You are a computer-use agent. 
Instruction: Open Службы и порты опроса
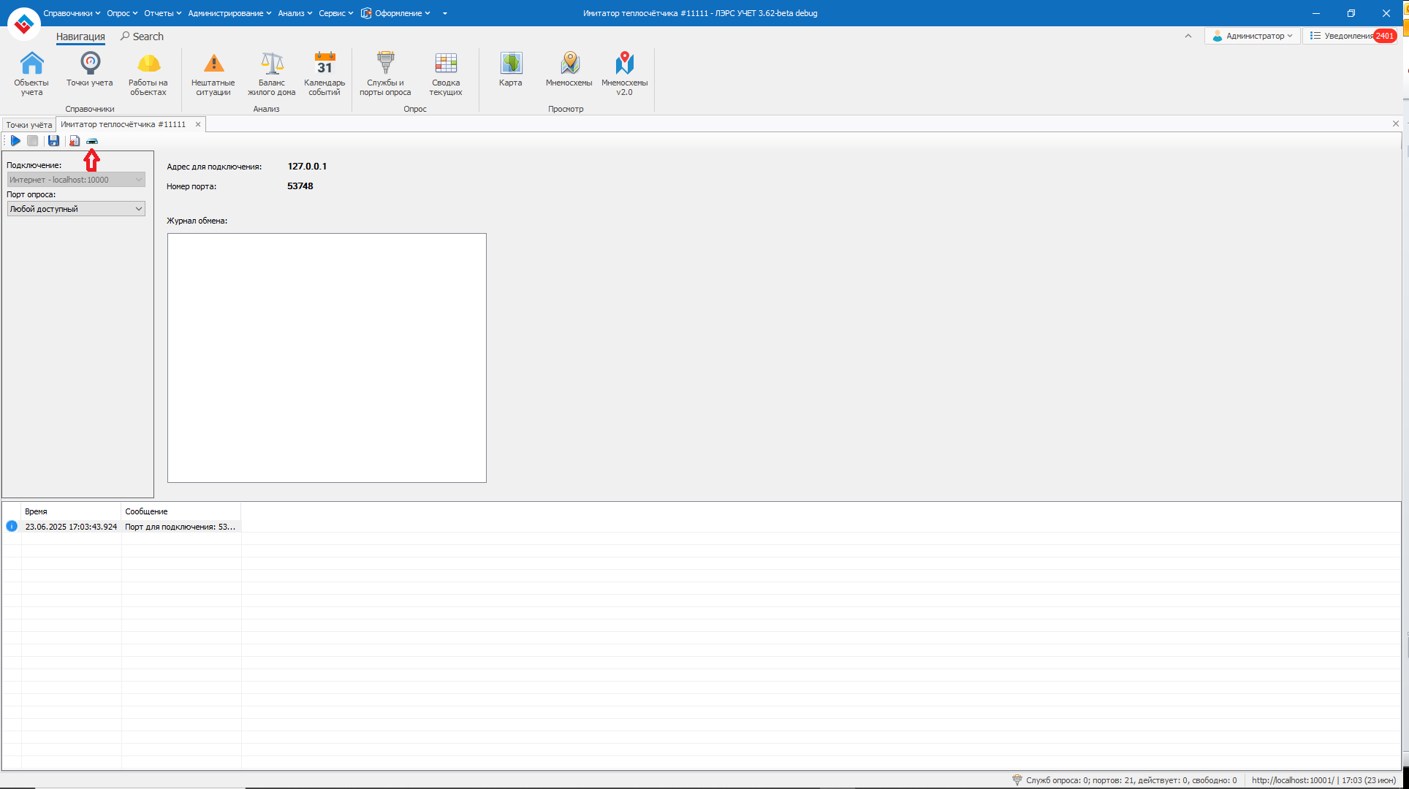click(385, 73)
